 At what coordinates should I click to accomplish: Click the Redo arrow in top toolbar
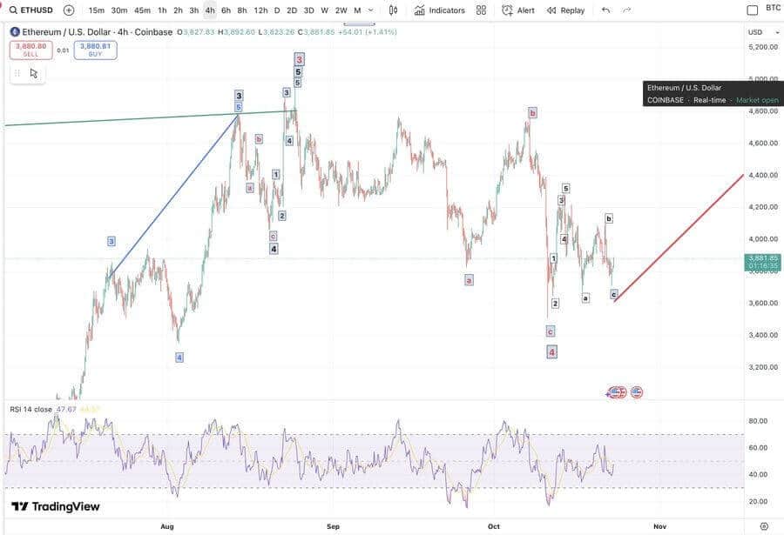(626, 10)
